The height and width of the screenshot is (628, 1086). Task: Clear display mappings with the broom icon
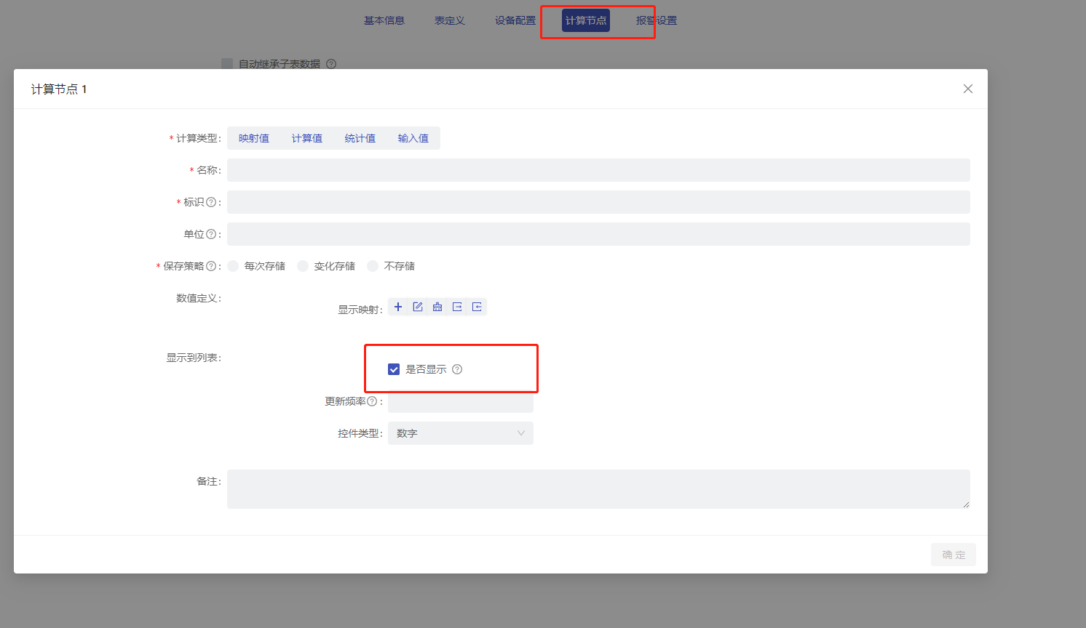pyautogui.click(x=437, y=307)
